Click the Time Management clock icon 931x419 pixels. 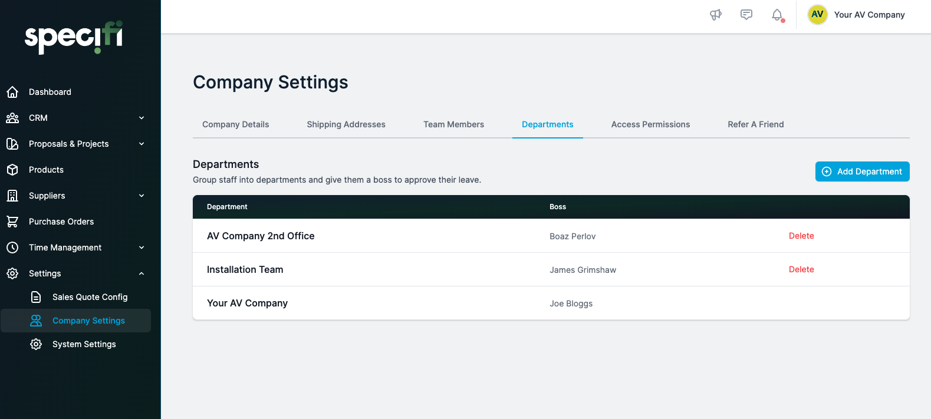pos(12,248)
